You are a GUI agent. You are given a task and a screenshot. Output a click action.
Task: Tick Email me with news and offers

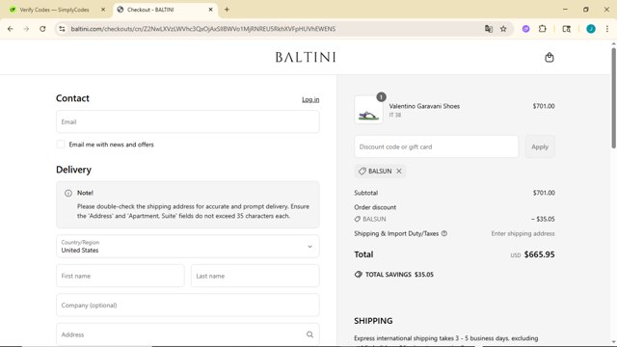61,145
